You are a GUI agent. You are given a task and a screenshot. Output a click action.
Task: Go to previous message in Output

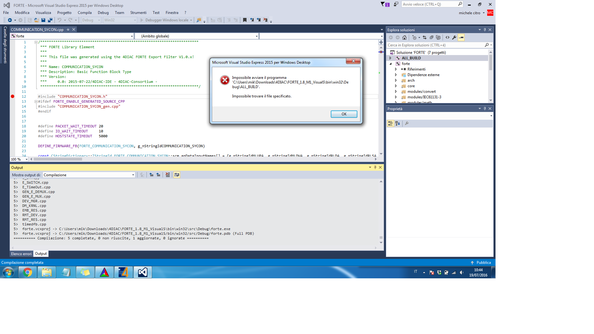click(151, 175)
